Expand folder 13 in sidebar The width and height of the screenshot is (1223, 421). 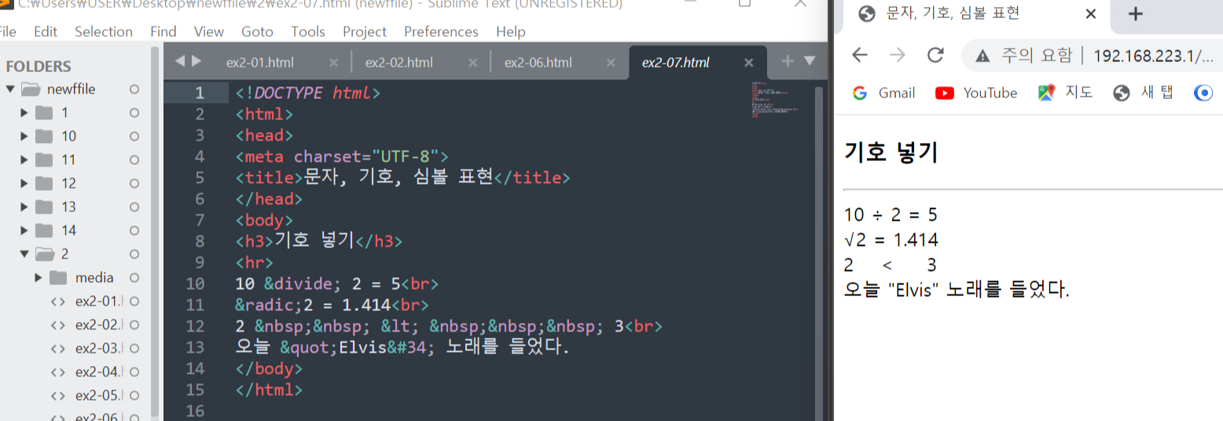pos(25,207)
